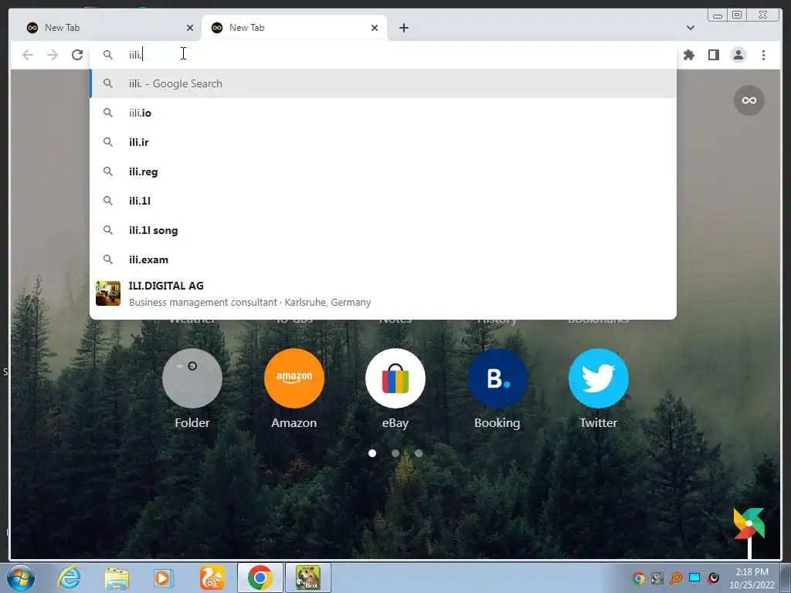Click the round black and red tray icon

(x=713, y=578)
